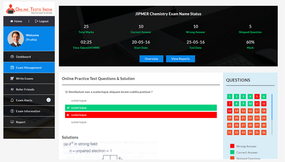The width and height of the screenshot is (285, 162).
Task: Open skipped question 25
Action: tap(230, 125)
